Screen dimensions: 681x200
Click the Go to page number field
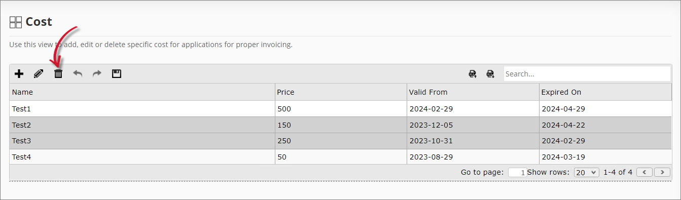pyautogui.click(x=517, y=172)
